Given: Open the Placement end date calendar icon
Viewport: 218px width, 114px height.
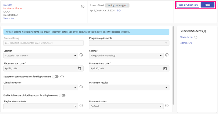Looking at the screenshot, I should point(165,68).
